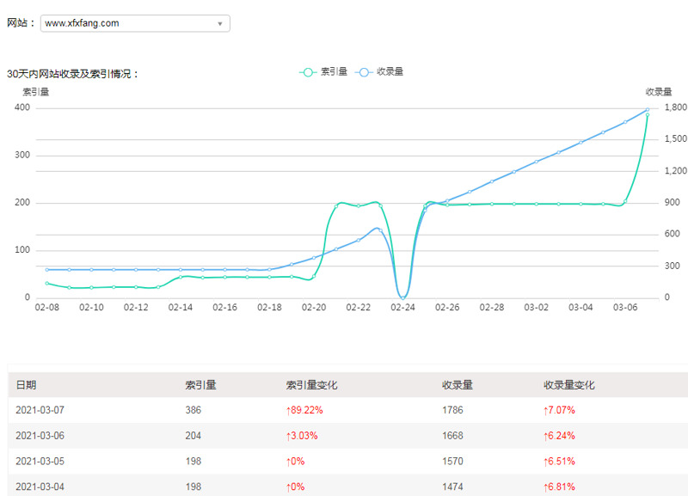The image size is (688, 496).
Task: Click the chart dip point at 02-24
Action: pyautogui.click(x=402, y=297)
